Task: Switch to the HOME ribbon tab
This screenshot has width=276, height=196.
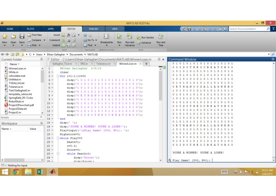Action: pos(10,29)
